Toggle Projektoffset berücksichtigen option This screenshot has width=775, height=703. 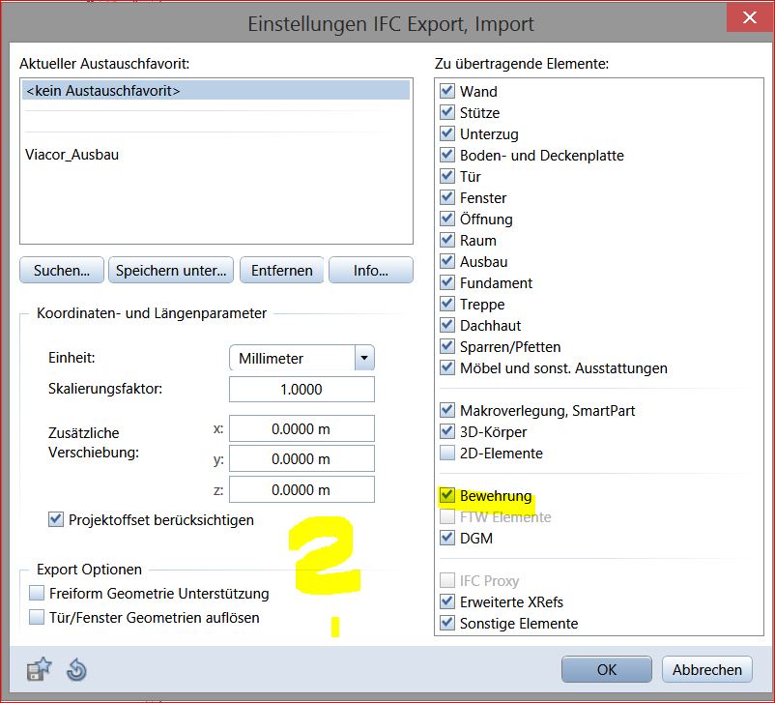[x=56, y=520]
